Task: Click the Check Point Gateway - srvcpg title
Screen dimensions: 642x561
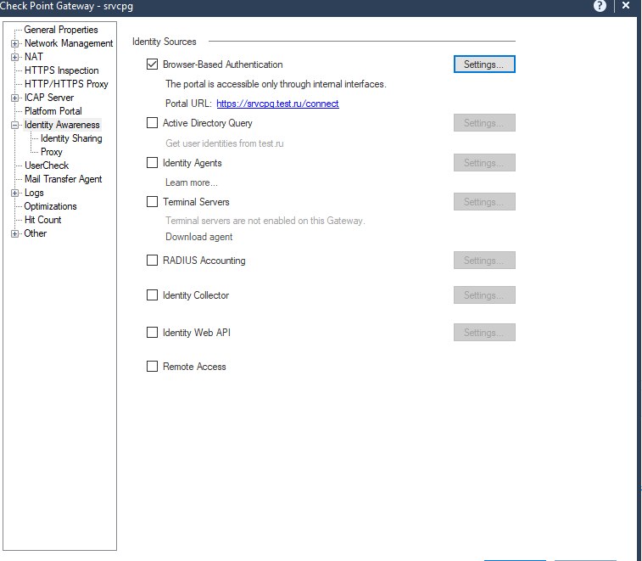Action: click(66, 6)
